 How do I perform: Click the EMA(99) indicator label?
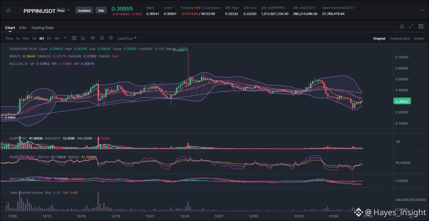(x=75, y=56)
